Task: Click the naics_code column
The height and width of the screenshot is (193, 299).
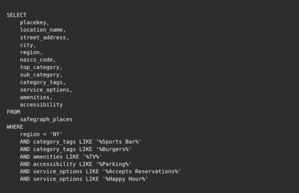Action: (x=36, y=60)
